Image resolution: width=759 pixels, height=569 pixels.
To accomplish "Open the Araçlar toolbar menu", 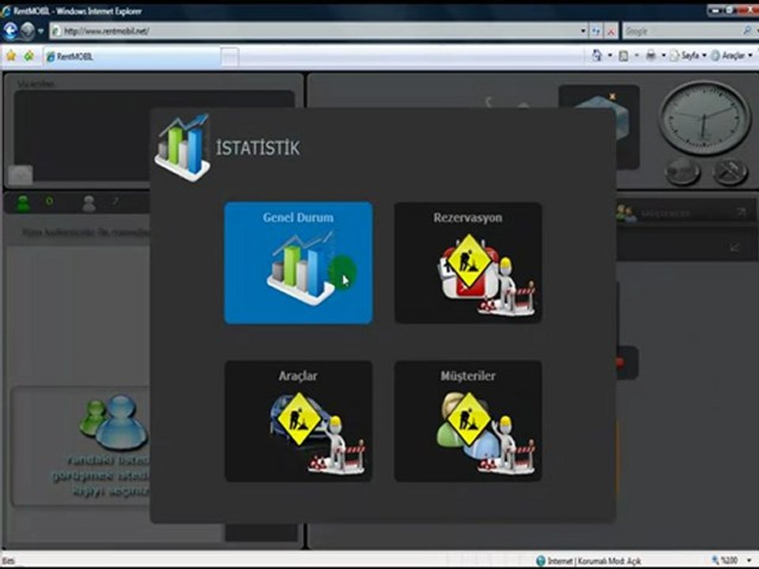I will point(731,56).
